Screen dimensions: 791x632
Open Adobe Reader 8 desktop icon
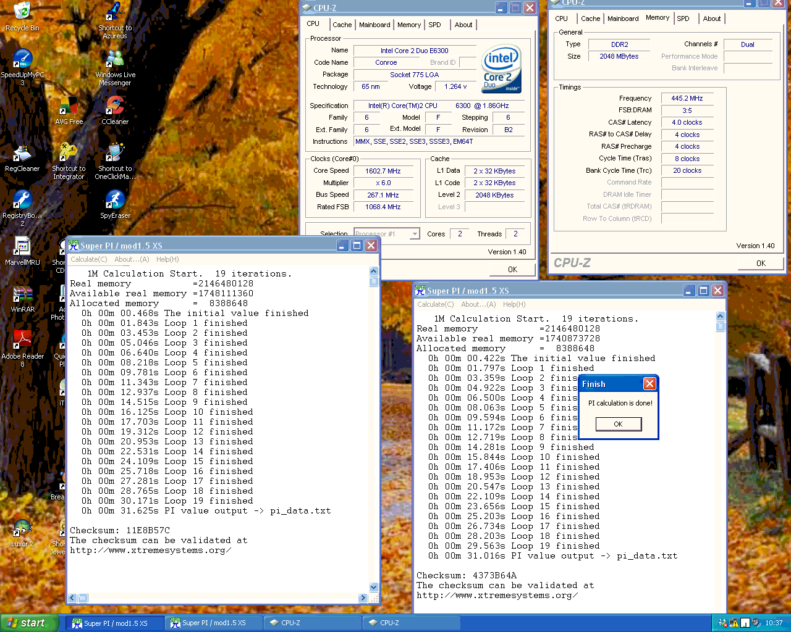pyautogui.click(x=22, y=341)
